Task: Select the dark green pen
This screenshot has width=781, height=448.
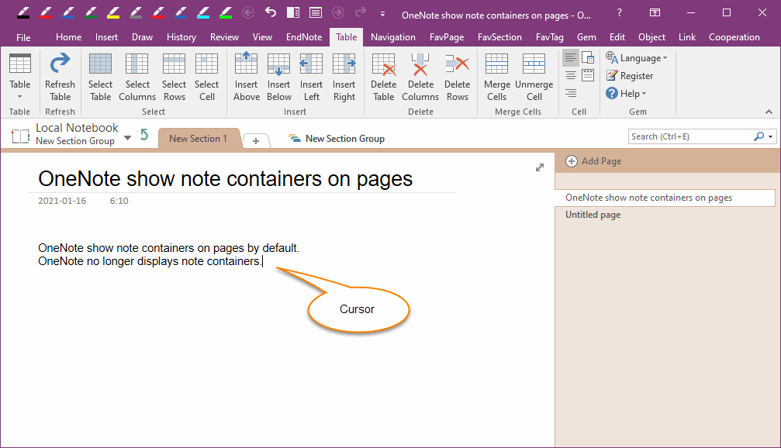Action: click(91, 12)
